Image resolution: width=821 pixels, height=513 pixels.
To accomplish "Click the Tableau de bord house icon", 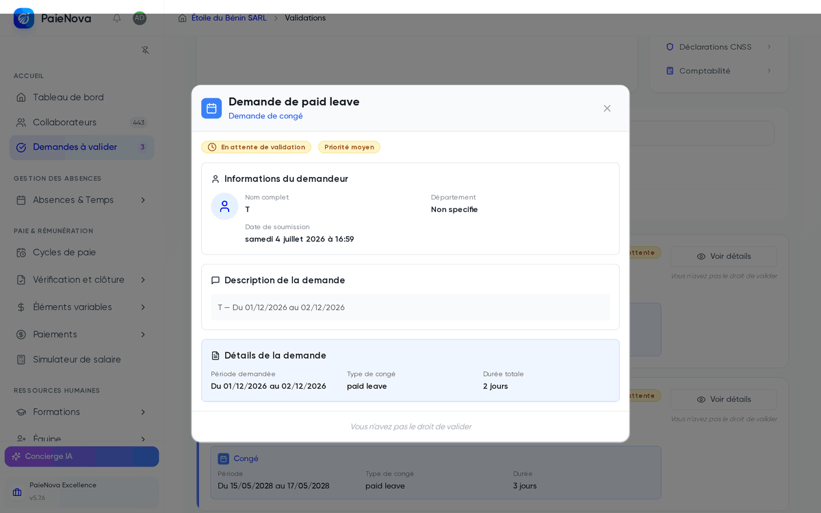I will [21, 98].
